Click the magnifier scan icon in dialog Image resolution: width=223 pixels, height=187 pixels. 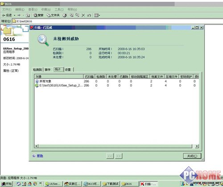[43, 40]
